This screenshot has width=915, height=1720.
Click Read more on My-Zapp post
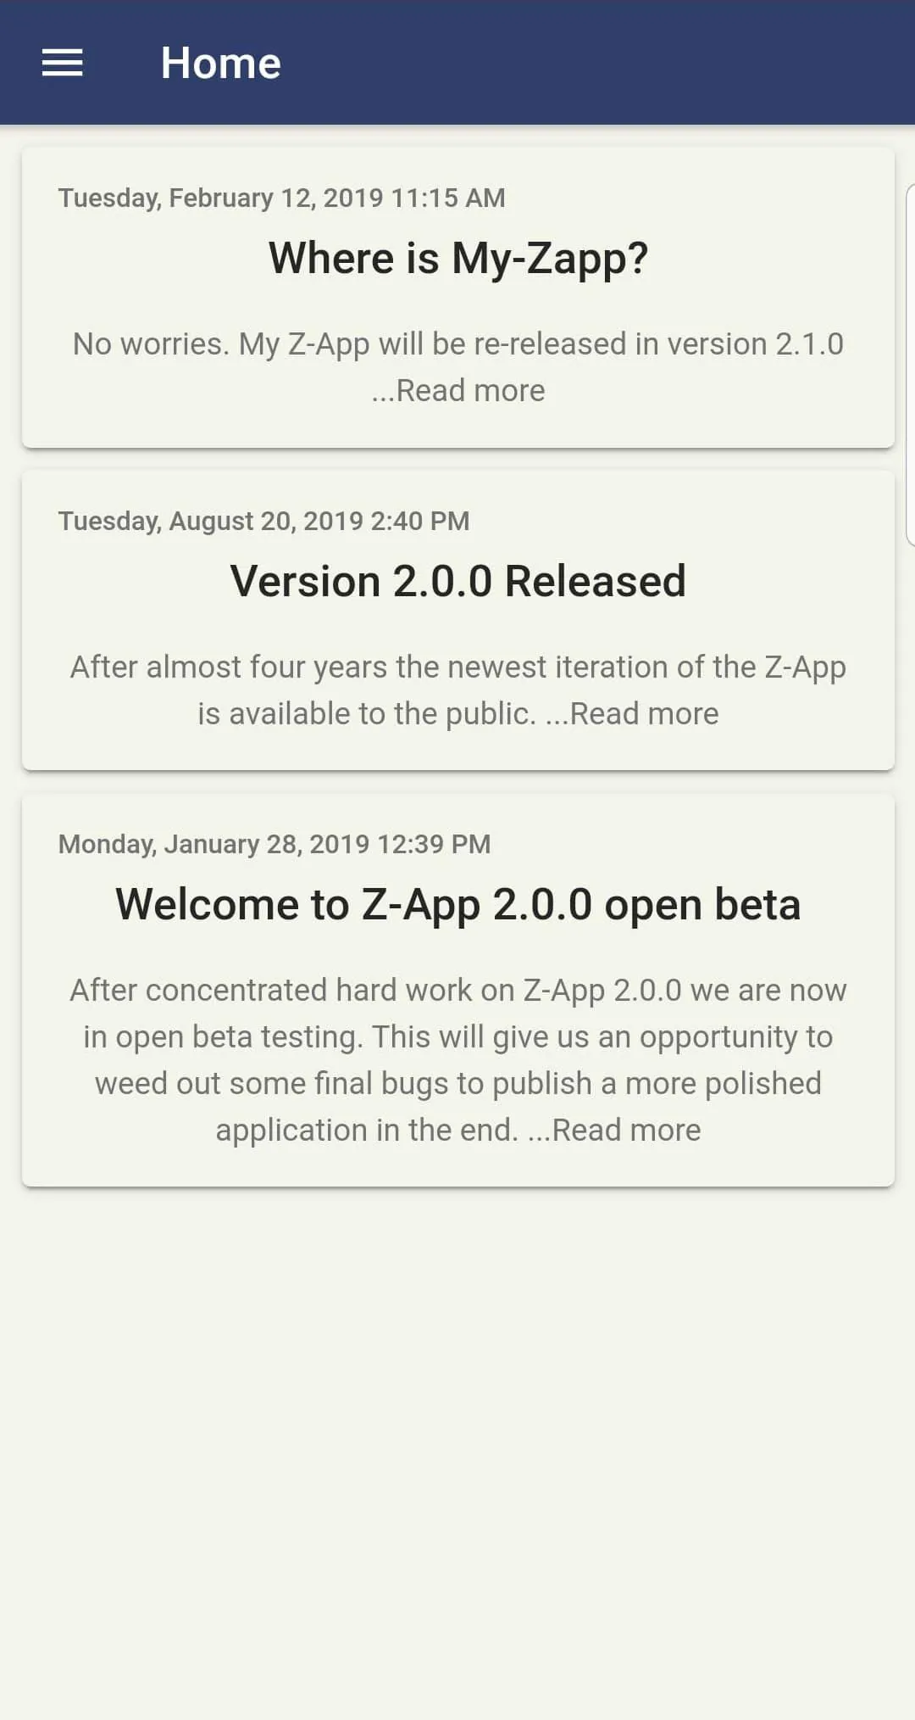470,391
